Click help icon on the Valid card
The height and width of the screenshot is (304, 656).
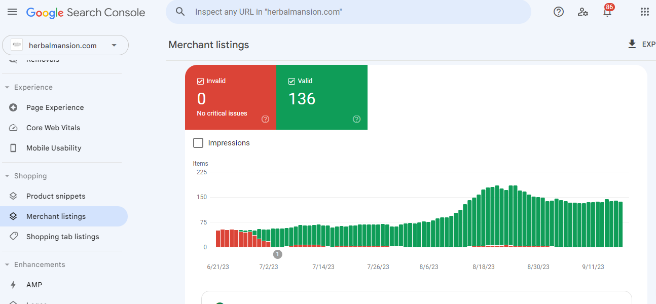coord(356,119)
